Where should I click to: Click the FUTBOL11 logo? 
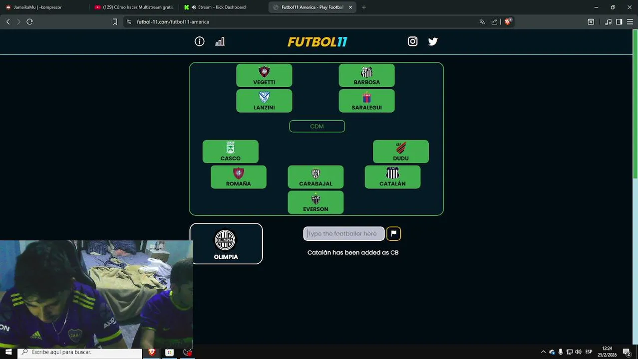click(317, 42)
